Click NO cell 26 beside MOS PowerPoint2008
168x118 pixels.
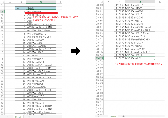tap(20, 90)
